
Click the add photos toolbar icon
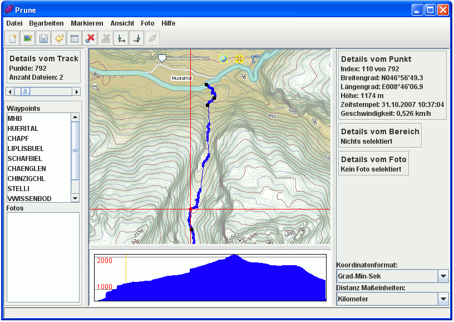[x=28, y=38]
